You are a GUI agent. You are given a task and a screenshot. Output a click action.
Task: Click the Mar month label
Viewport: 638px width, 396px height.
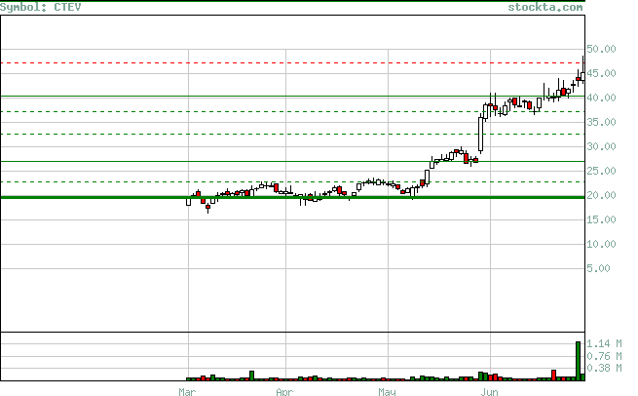click(x=187, y=391)
